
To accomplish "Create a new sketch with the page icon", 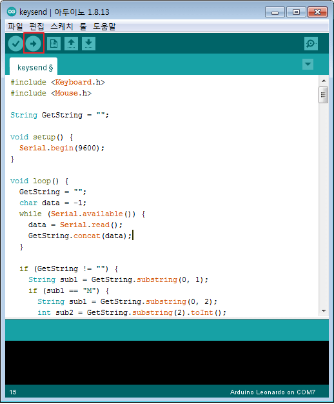I will [54, 43].
